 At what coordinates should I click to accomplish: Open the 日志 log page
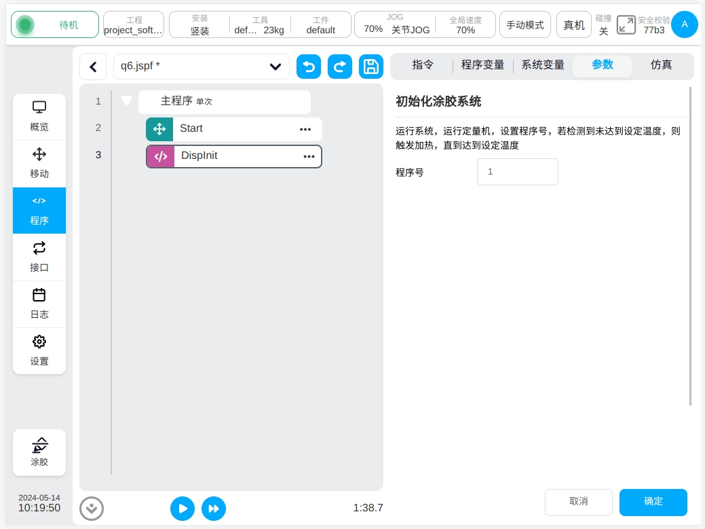click(x=39, y=304)
